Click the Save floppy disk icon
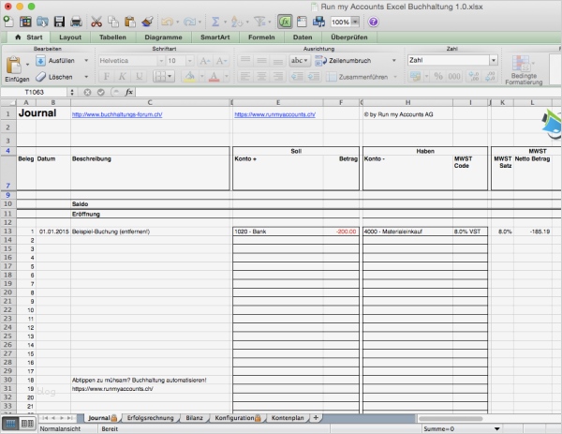The height and width of the screenshot is (434, 562). point(59,22)
